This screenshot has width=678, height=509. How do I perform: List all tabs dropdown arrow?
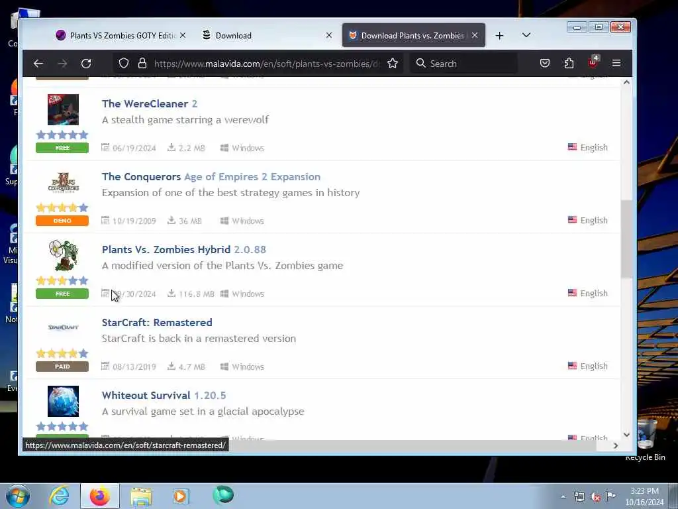(x=526, y=35)
